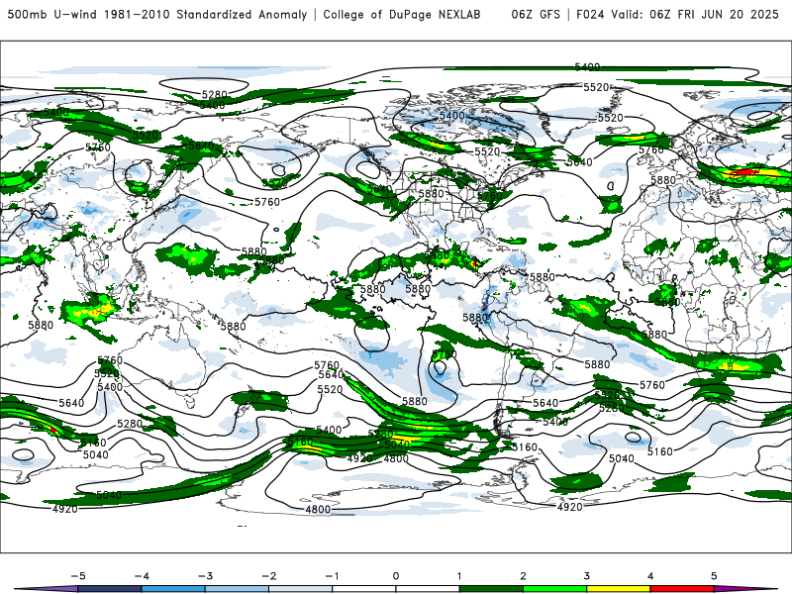
Task: Select the white swatch between 0 and 1
Action: [x=428, y=589]
